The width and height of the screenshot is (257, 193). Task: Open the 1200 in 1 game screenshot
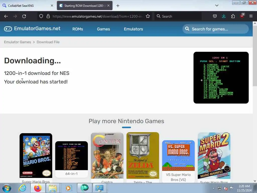tap(221, 78)
